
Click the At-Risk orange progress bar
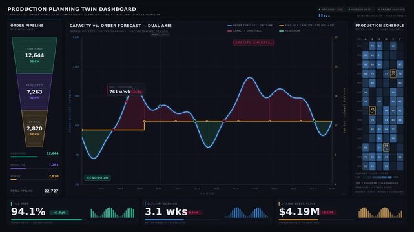click(34, 180)
